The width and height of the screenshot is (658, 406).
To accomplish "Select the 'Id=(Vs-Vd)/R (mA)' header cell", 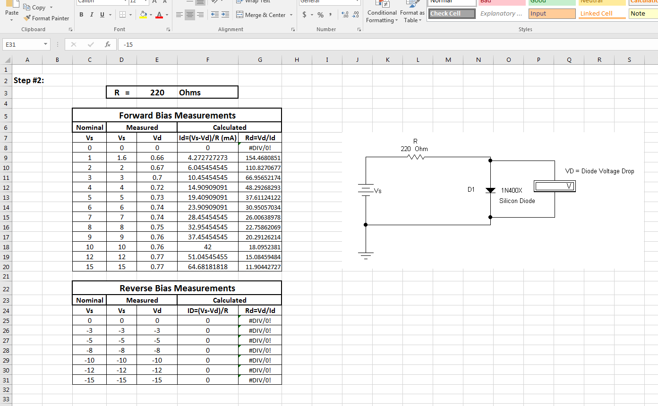I will (x=208, y=138).
